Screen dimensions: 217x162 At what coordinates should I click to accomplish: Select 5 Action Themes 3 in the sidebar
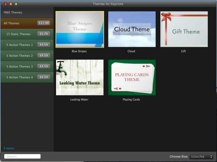[x=27, y=67]
